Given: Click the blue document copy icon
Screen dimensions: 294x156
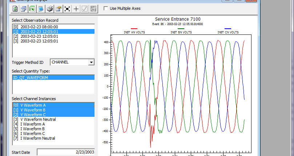Looking at the screenshot, I should coord(41,8).
